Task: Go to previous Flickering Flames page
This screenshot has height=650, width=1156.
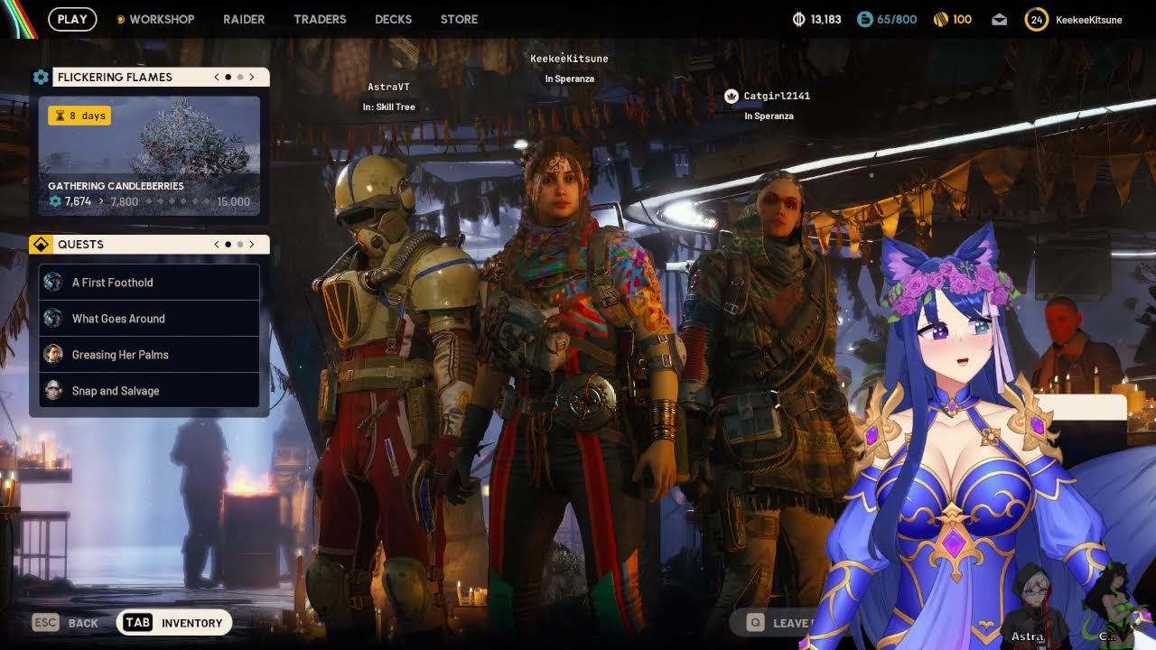Action: (x=217, y=77)
